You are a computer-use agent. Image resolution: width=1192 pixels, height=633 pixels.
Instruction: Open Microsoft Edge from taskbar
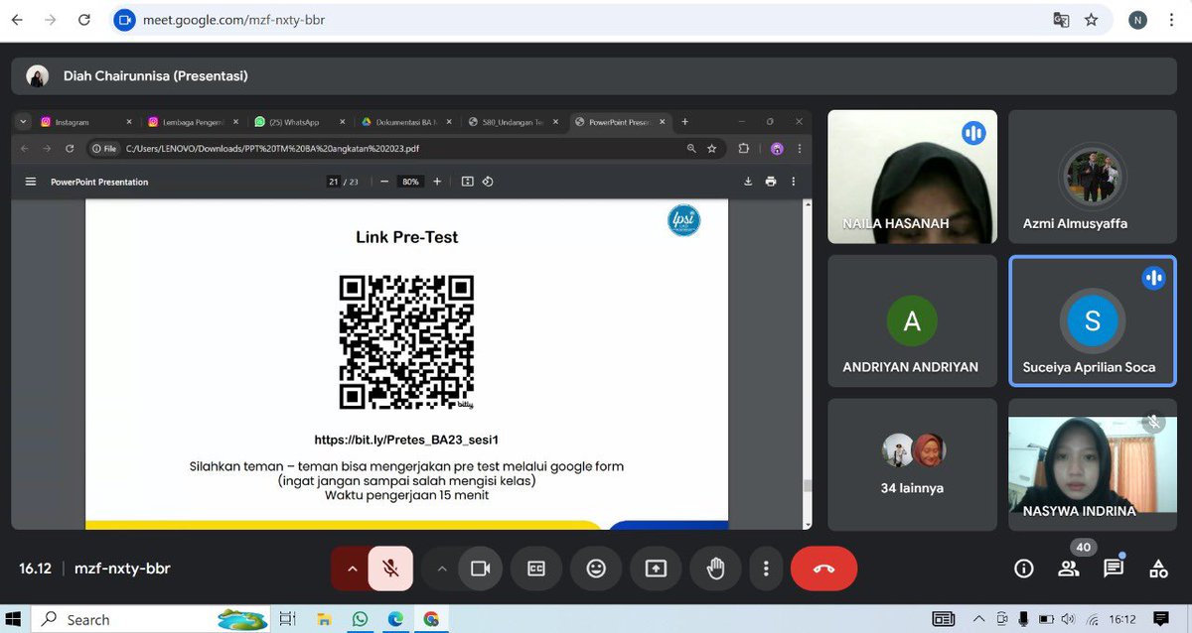click(394, 619)
